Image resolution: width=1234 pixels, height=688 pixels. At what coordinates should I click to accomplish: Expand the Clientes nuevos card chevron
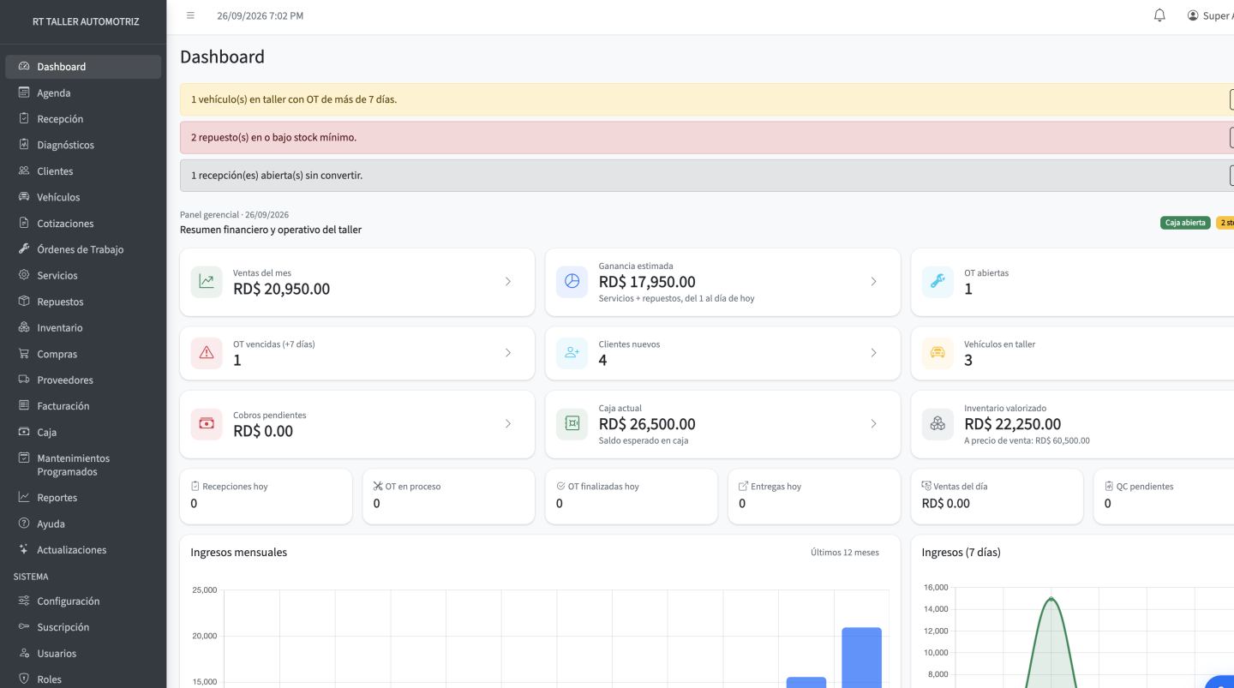(x=873, y=353)
